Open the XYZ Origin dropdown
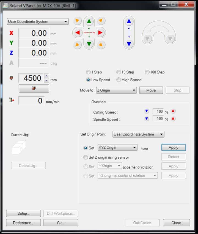198x234 pixels. point(117,148)
